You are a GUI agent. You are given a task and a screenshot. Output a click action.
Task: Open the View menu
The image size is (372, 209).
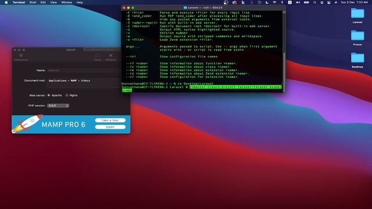click(53, 2)
